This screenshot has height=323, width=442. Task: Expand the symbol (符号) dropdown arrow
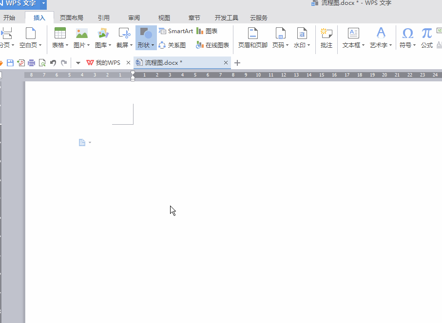(x=414, y=45)
